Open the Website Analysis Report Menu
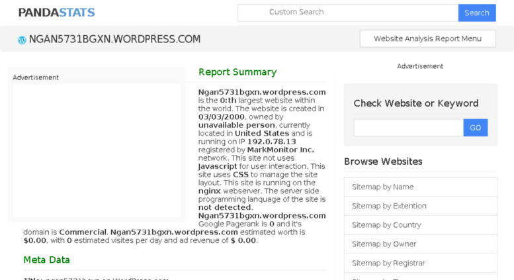514x280 pixels. click(427, 38)
